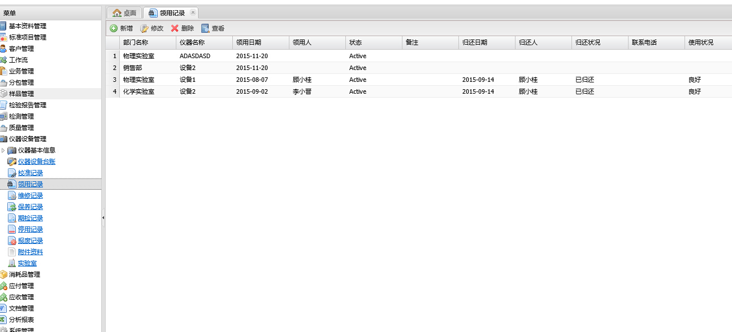Image resolution: width=732 pixels, height=332 pixels.
Task: Open the 维修记录 link
Action: [30, 195]
